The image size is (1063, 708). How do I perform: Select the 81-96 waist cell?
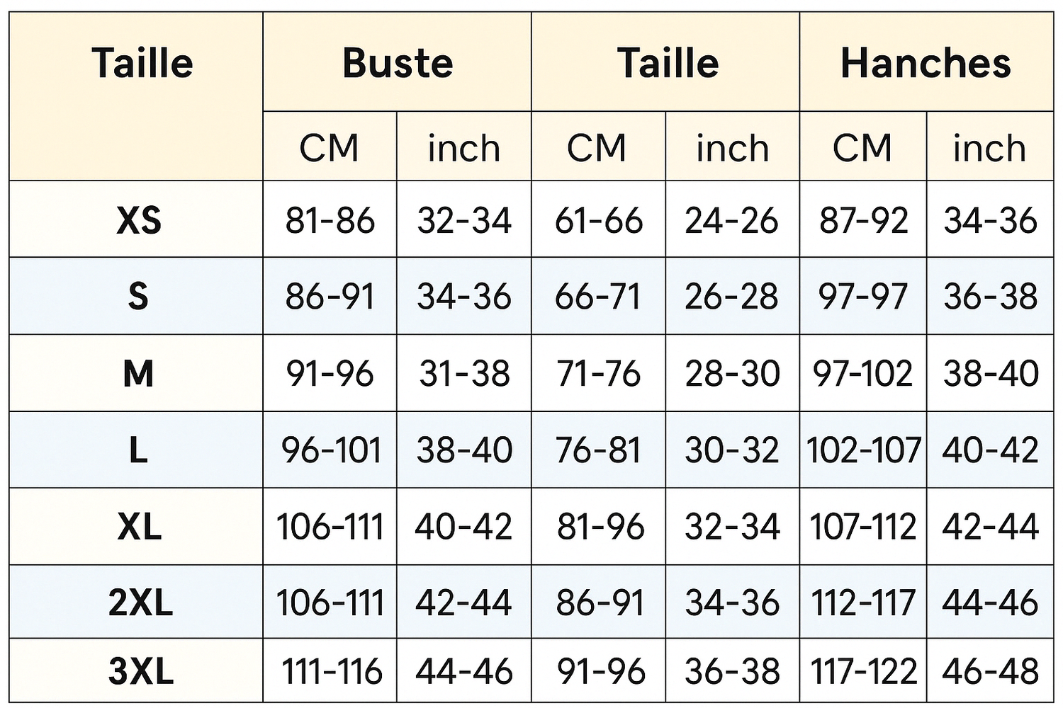pos(600,527)
